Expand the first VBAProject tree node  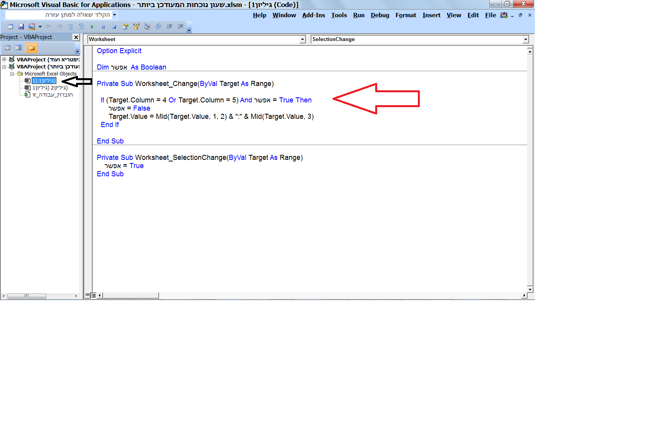coord(4,59)
